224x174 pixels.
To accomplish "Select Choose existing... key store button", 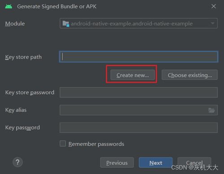I will [189, 75].
